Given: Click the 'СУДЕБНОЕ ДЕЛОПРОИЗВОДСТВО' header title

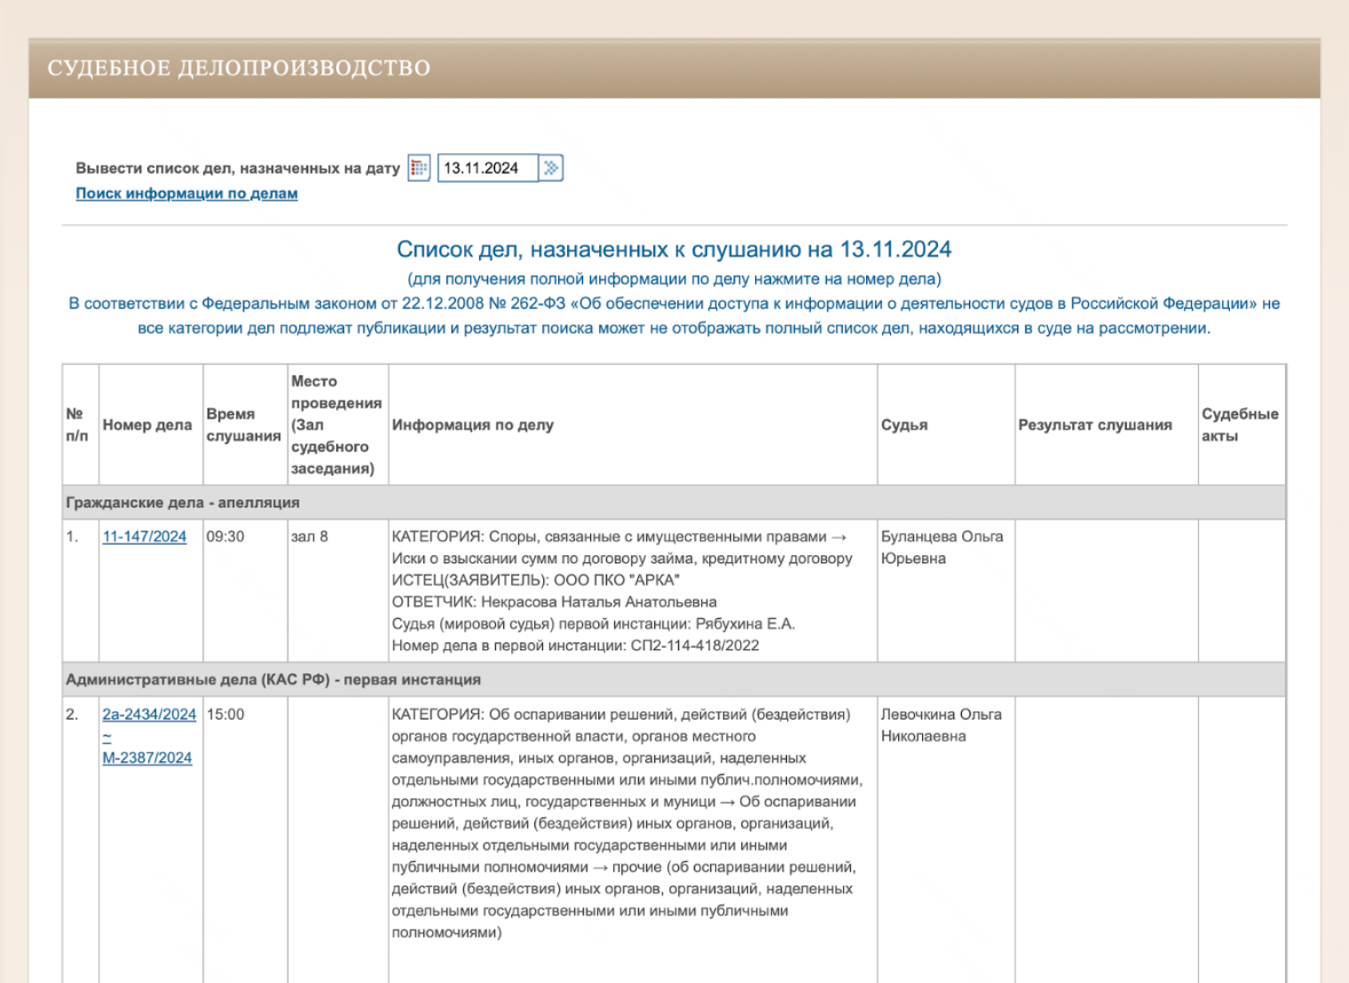Looking at the screenshot, I should tap(239, 68).
